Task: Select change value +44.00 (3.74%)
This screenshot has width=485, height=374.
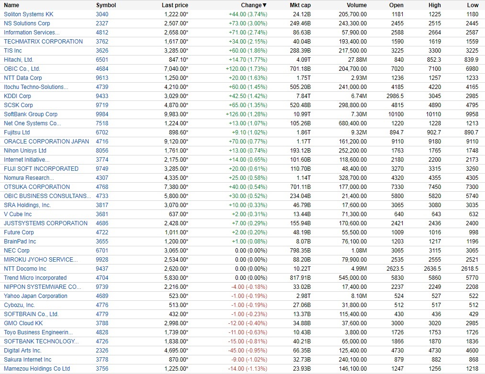Action: pyautogui.click(x=248, y=14)
